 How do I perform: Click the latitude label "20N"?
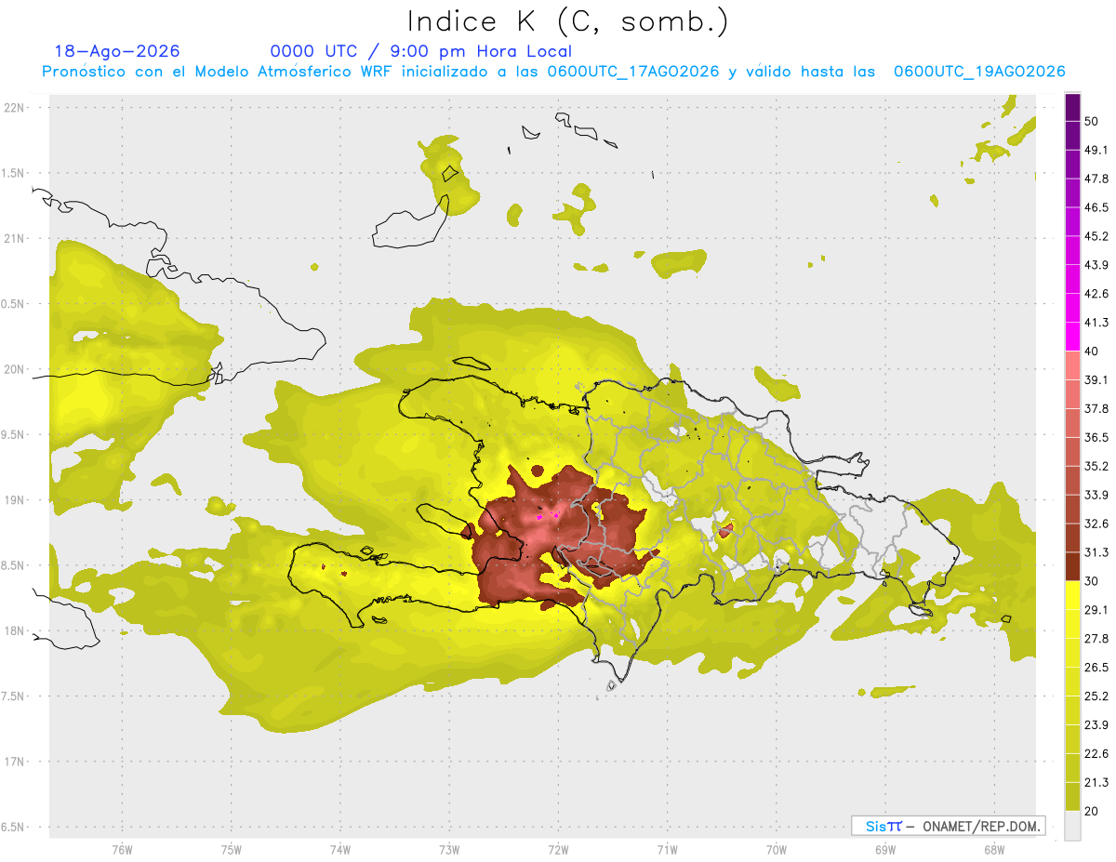[x=14, y=369]
